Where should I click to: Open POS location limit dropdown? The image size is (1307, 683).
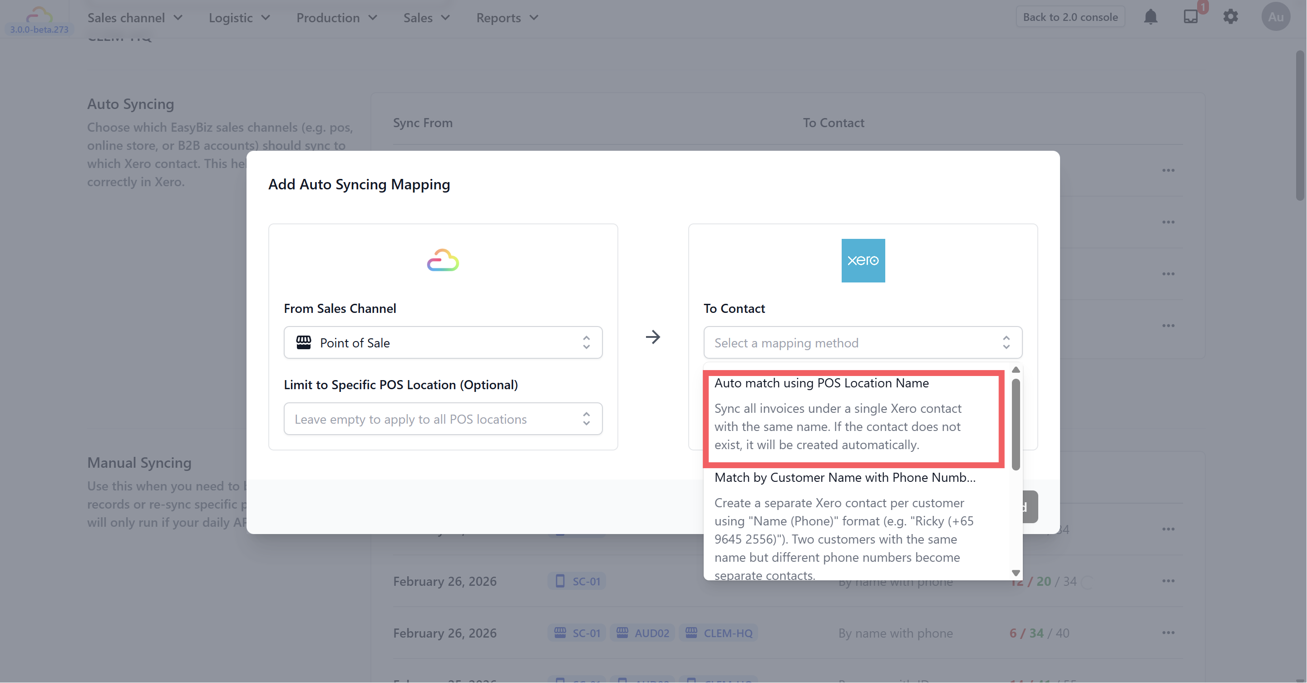443,419
